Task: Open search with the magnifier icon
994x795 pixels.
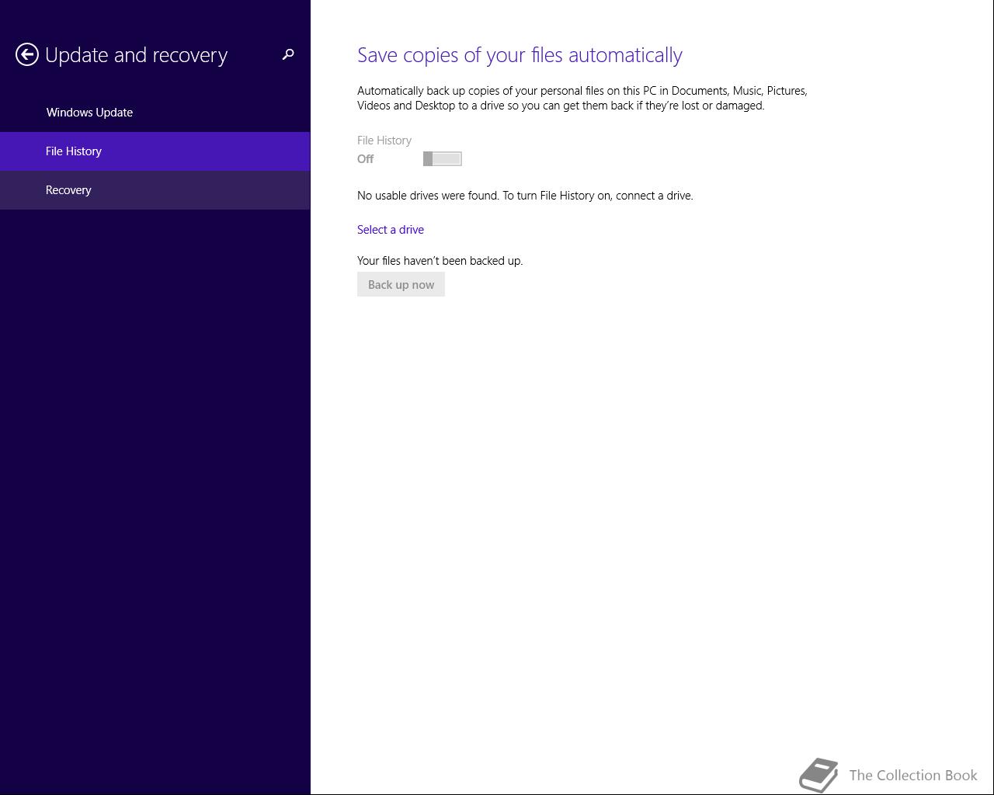Action: click(x=288, y=54)
